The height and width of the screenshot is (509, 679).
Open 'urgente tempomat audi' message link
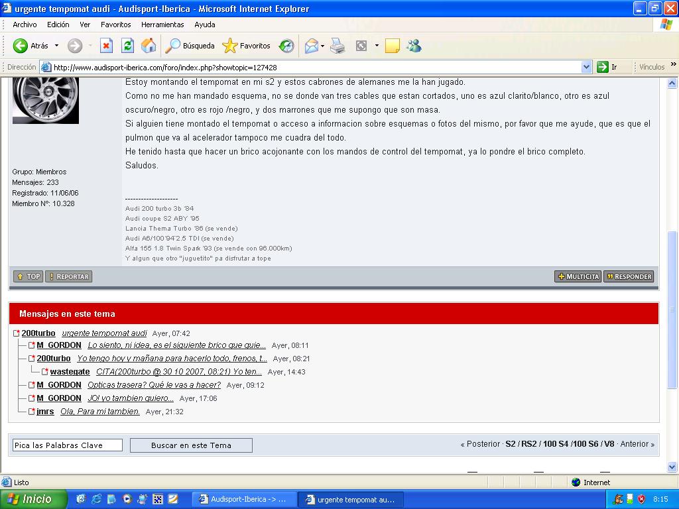pyautogui.click(x=104, y=333)
